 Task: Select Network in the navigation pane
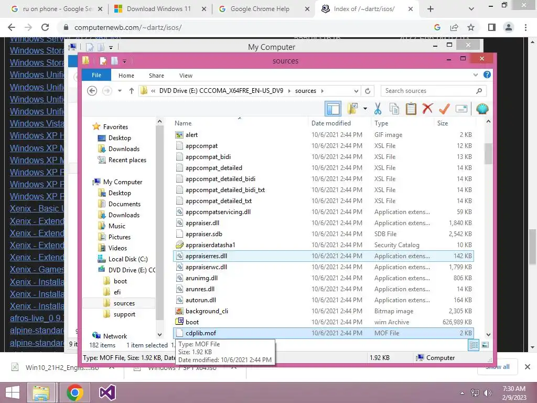pyautogui.click(x=115, y=336)
